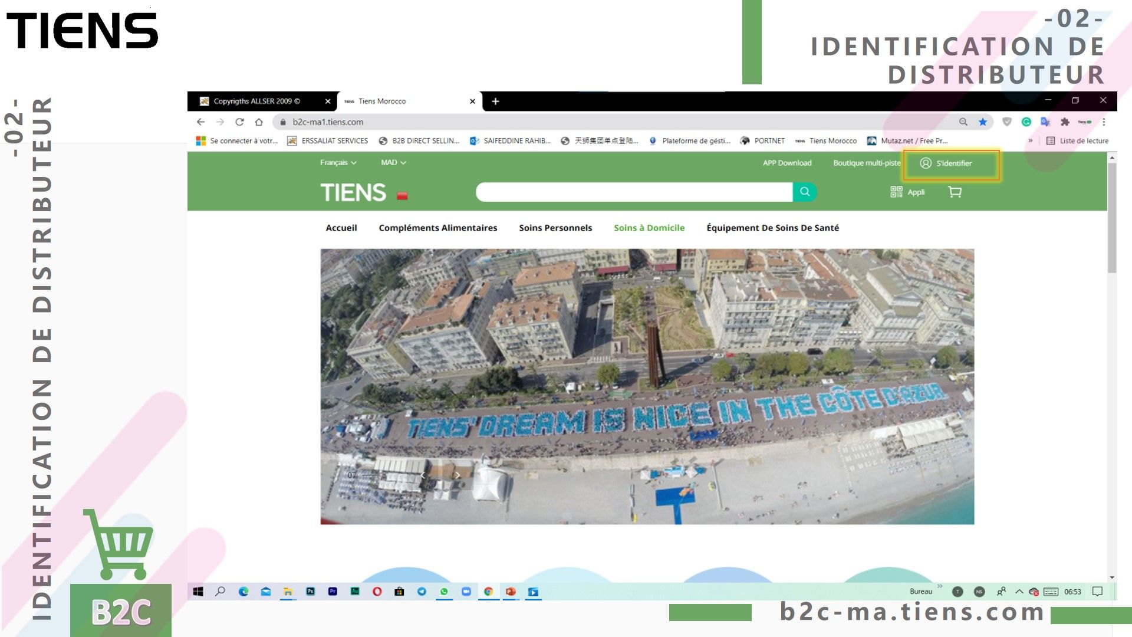Image resolution: width=1132 pixels, height=637 pixels.
Task: Switch to Copyrigths ALLSER 2009 tab
Action: pyautogui.click(x=257, y=101)
